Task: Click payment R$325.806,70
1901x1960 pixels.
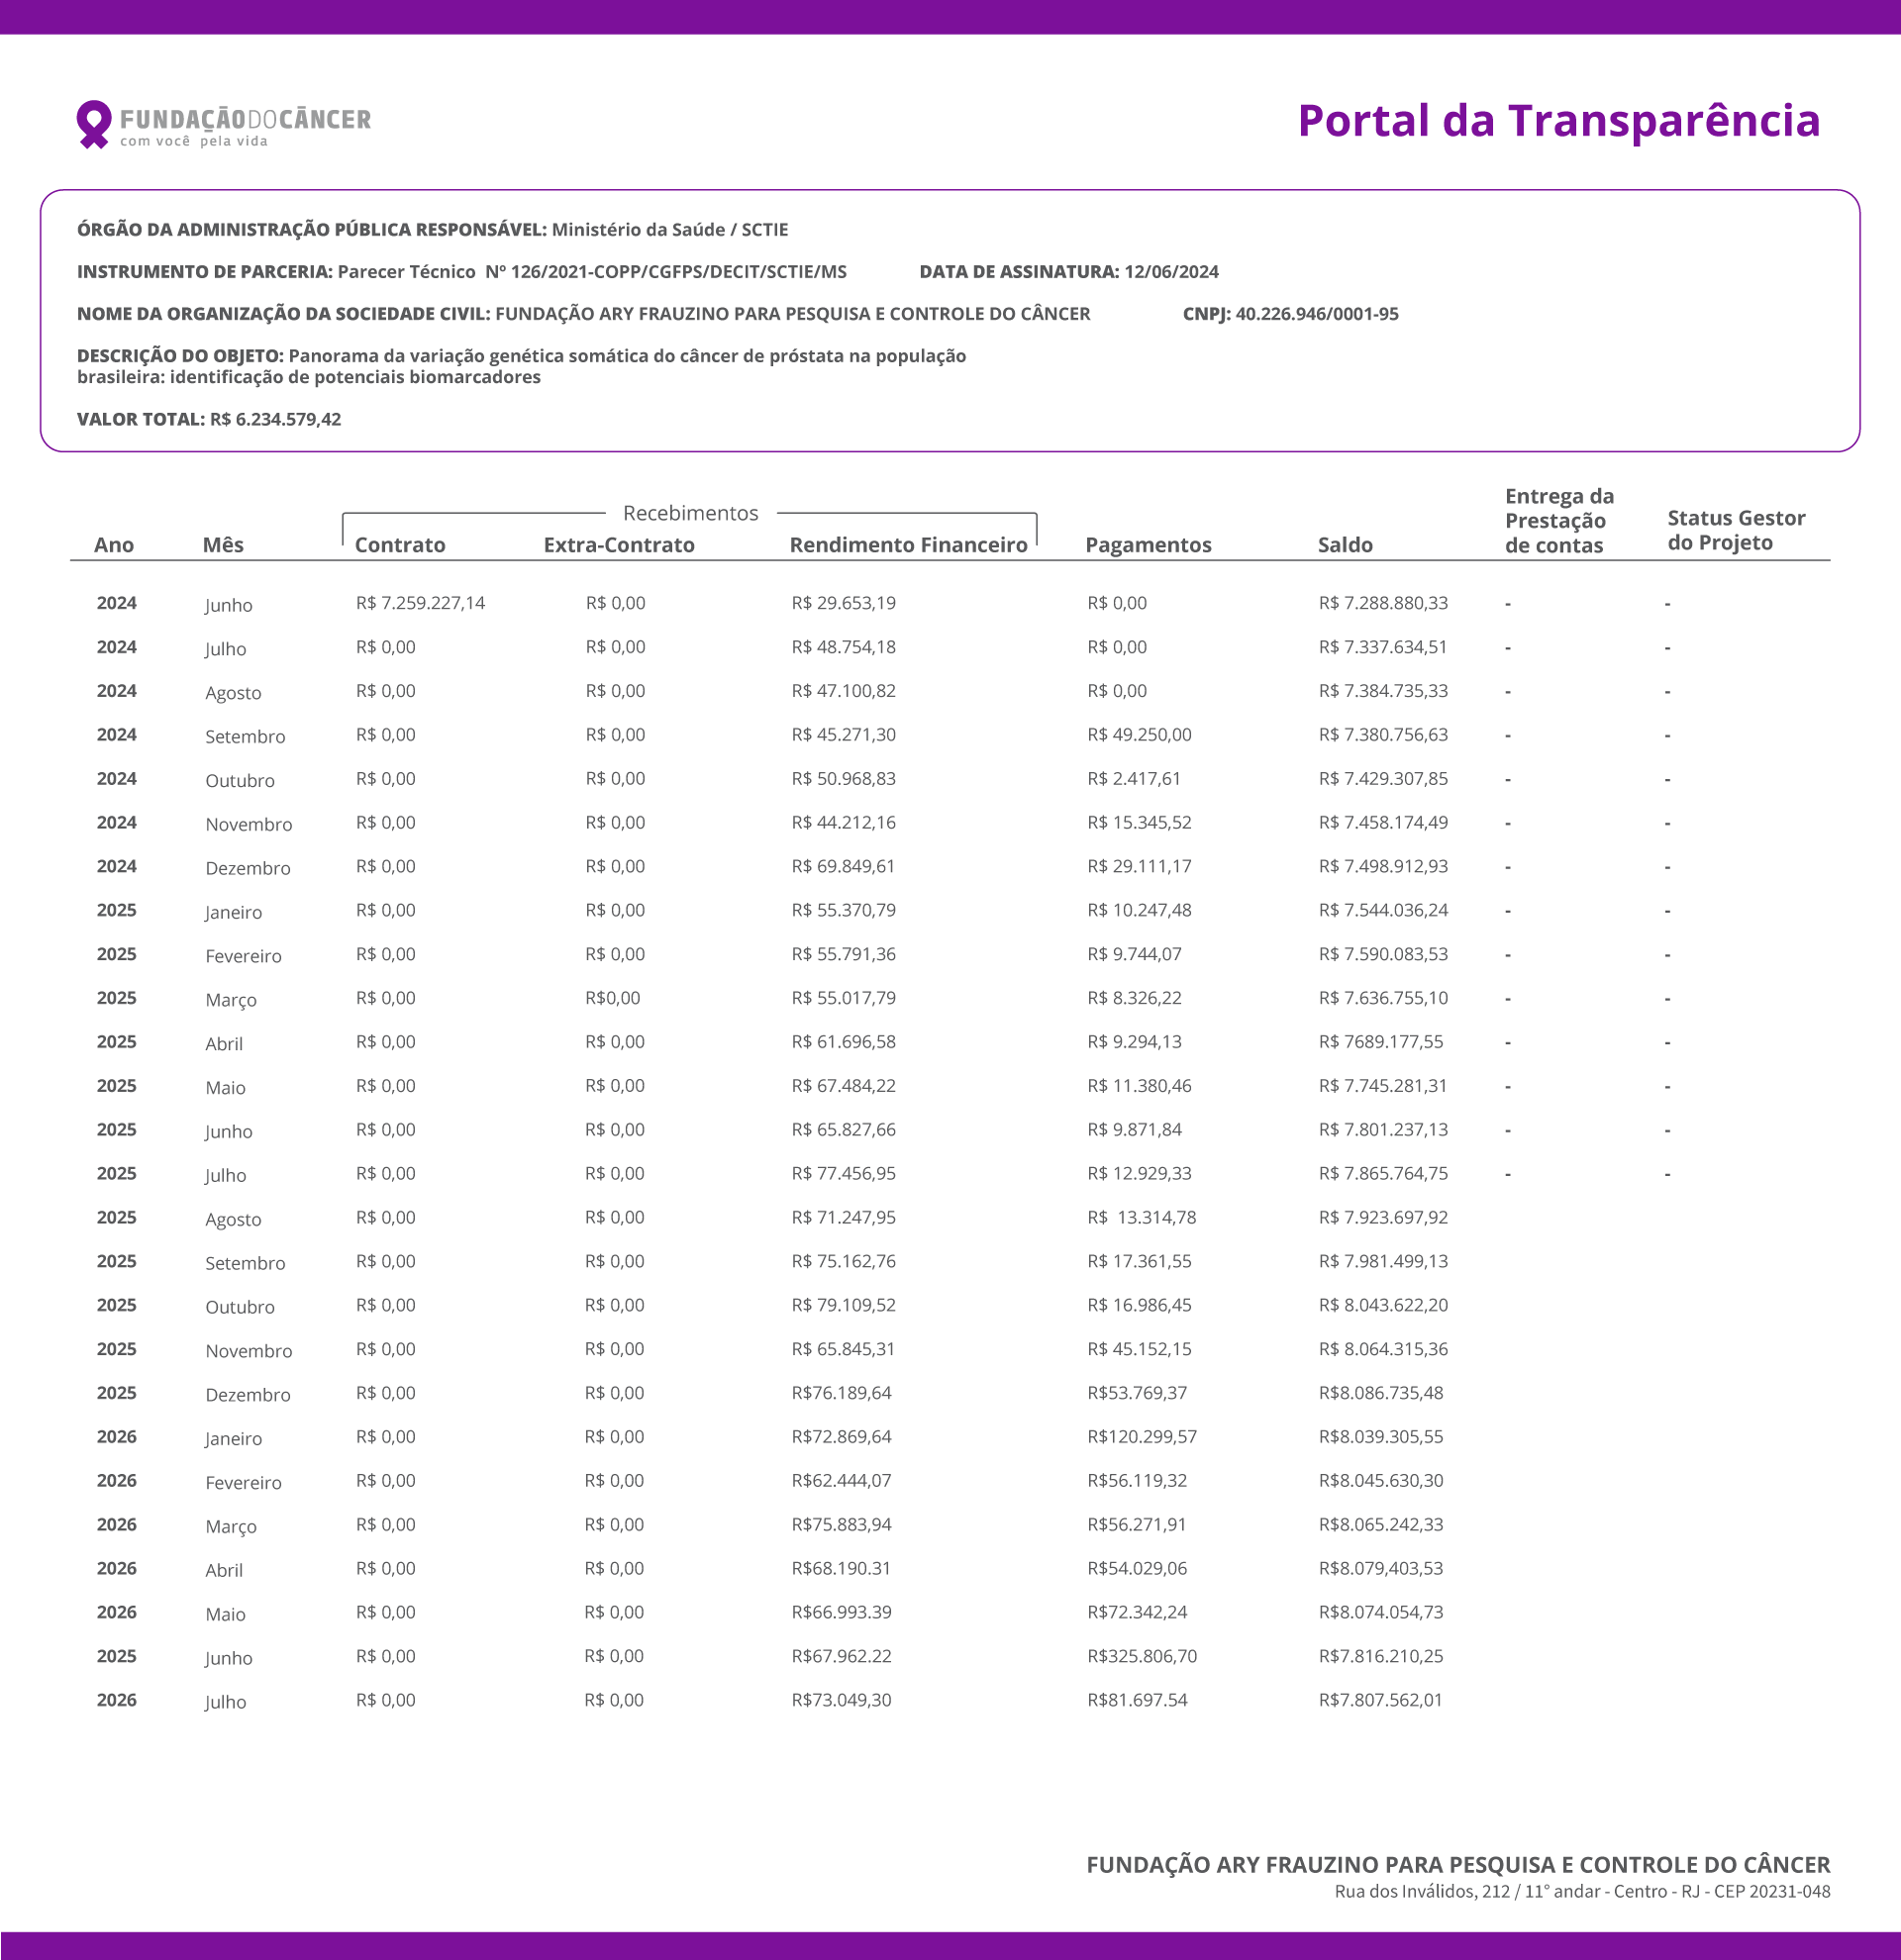Action: (x=1142, y=1658)
